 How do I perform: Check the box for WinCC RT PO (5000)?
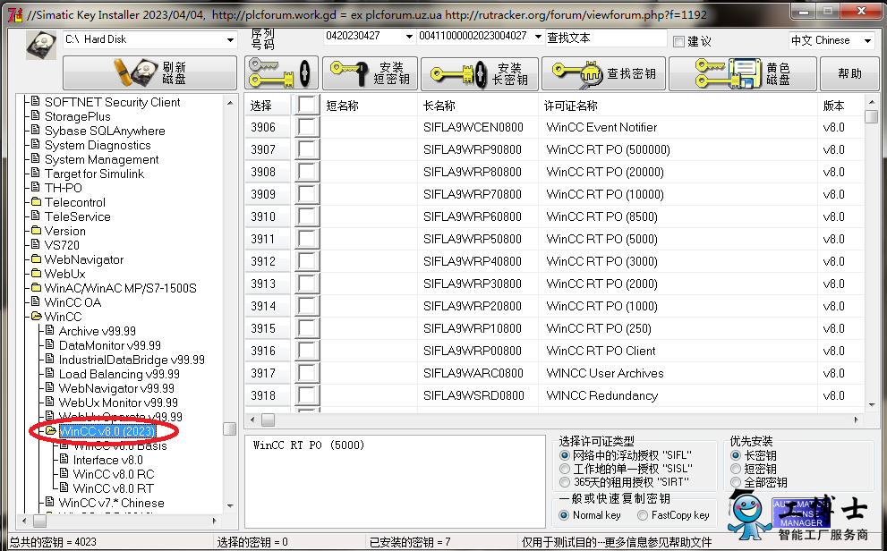306,239
